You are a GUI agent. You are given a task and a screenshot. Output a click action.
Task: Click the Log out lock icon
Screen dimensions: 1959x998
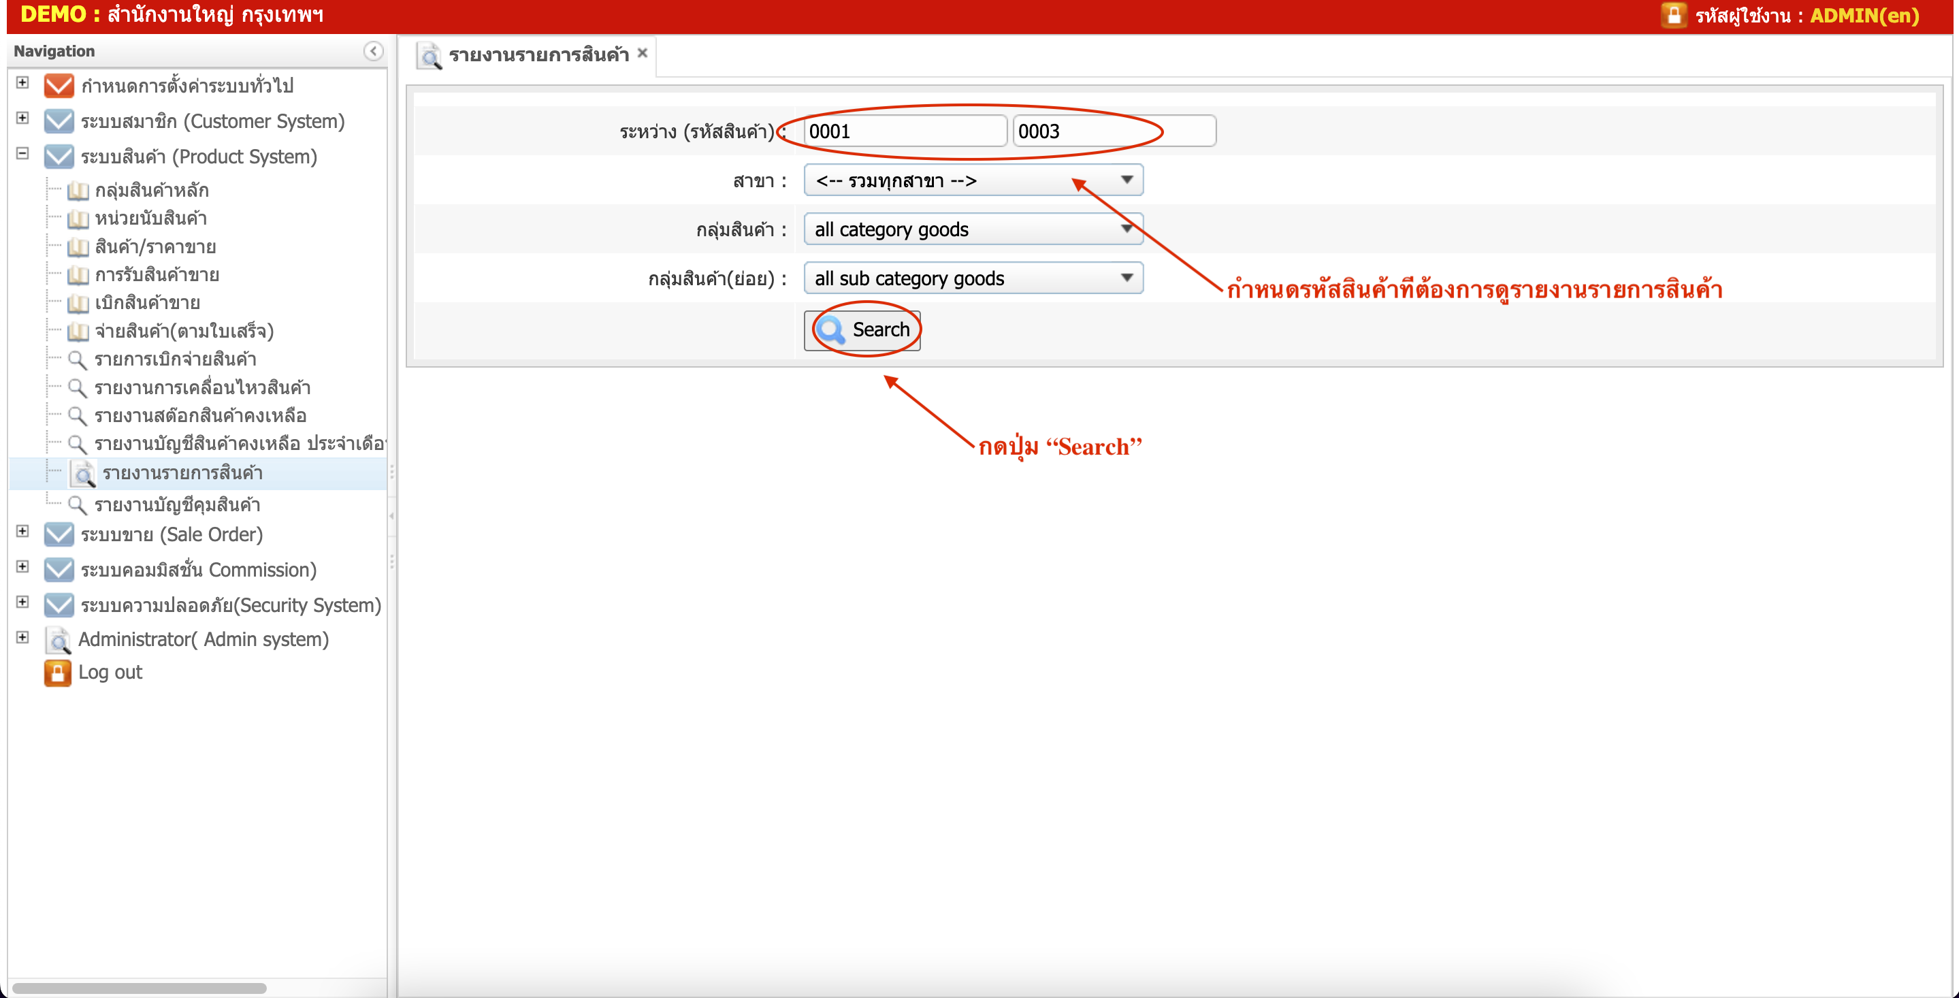click(x=57, y=673)
